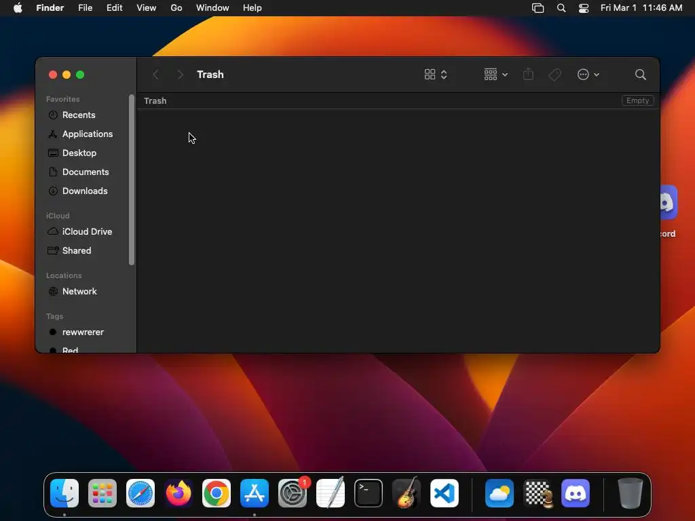Minimize the Trash Finder window

[67, 75]
